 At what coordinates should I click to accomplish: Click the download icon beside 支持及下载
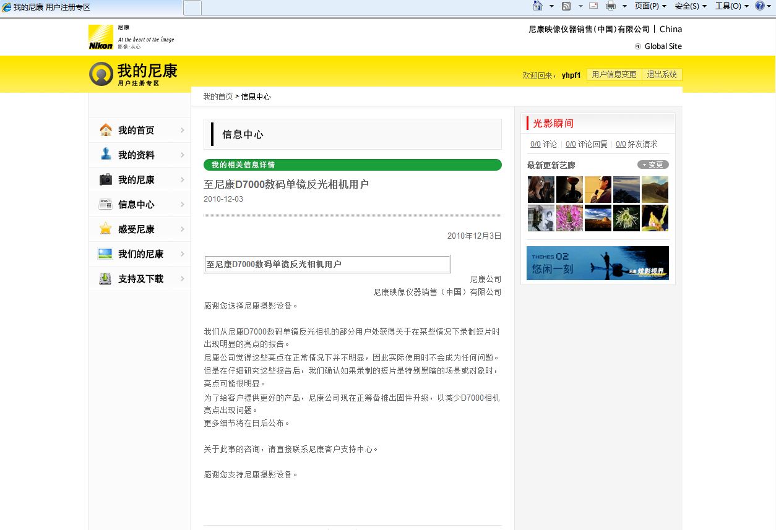(106, 279)
